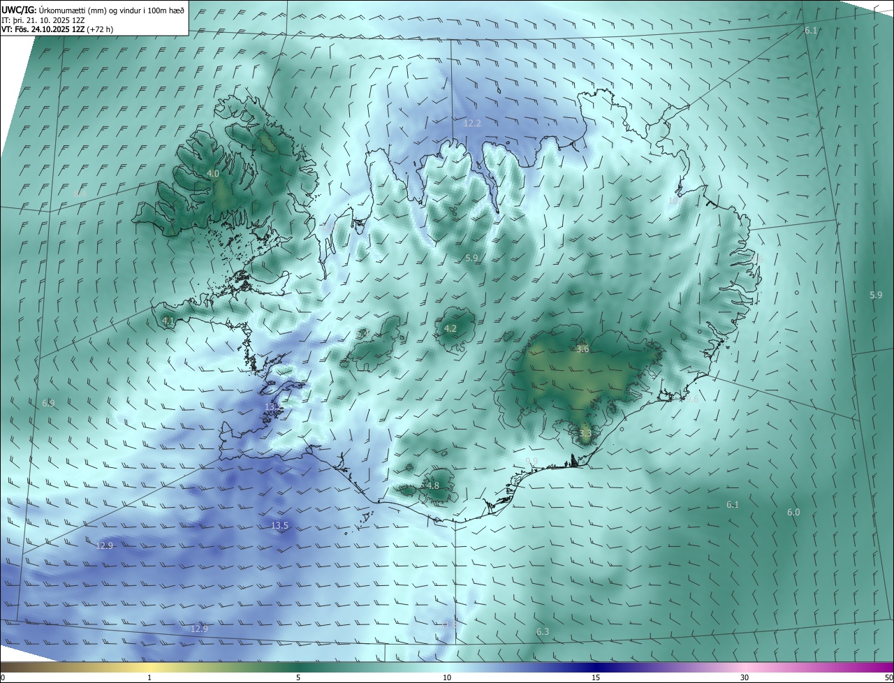Click the map title line starting 'UWC/IG: Úrkomumætti (mm)'
The height and width of the screenshot is (683, 894).
click(93, 9)
